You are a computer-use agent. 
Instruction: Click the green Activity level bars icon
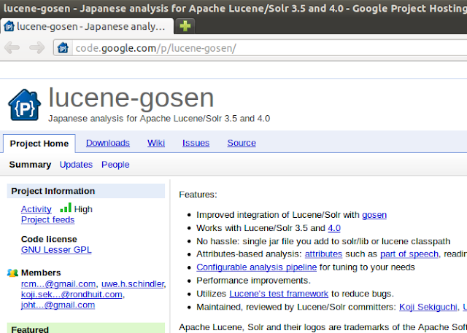pos(66,208)
